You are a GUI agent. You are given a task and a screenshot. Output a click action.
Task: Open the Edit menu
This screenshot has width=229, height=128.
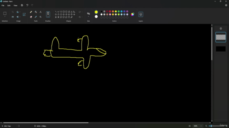(9, 6)
